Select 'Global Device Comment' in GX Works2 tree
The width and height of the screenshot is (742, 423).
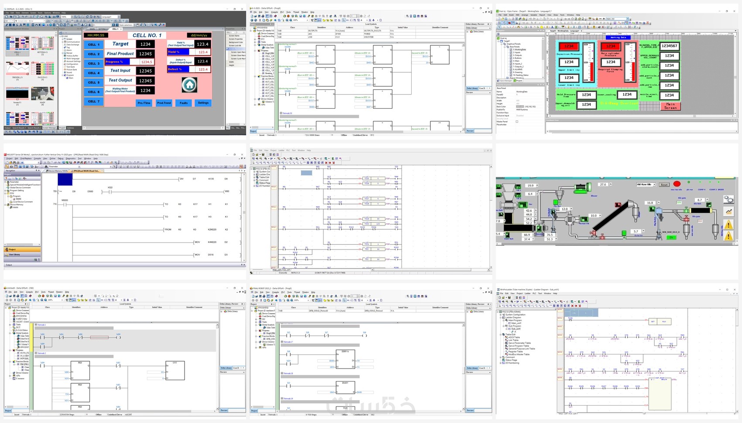click(20, 188)
